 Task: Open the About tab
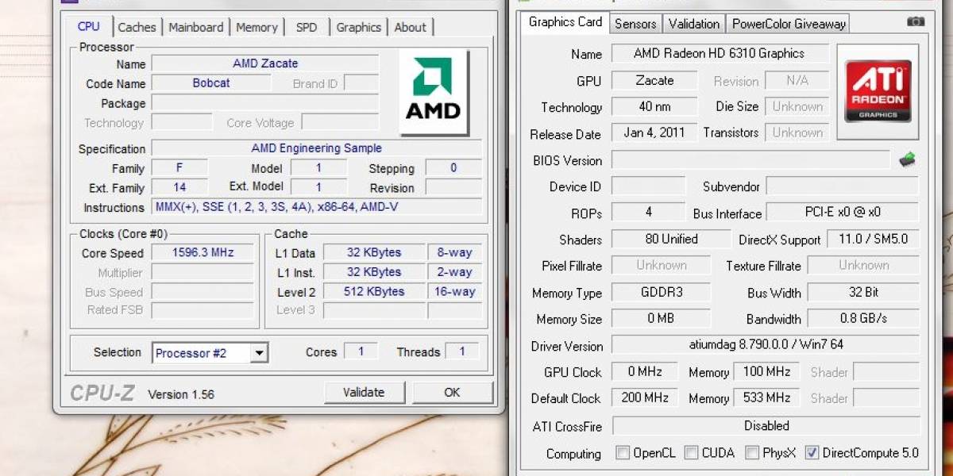coord(411,27)
